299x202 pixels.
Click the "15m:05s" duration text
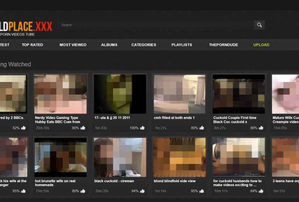(x=280, y=128)
